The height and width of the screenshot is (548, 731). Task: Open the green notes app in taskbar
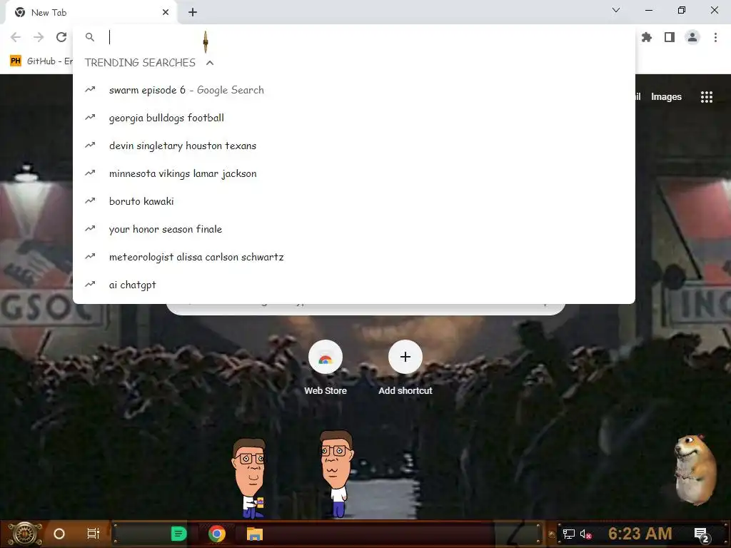coord(178,534)
